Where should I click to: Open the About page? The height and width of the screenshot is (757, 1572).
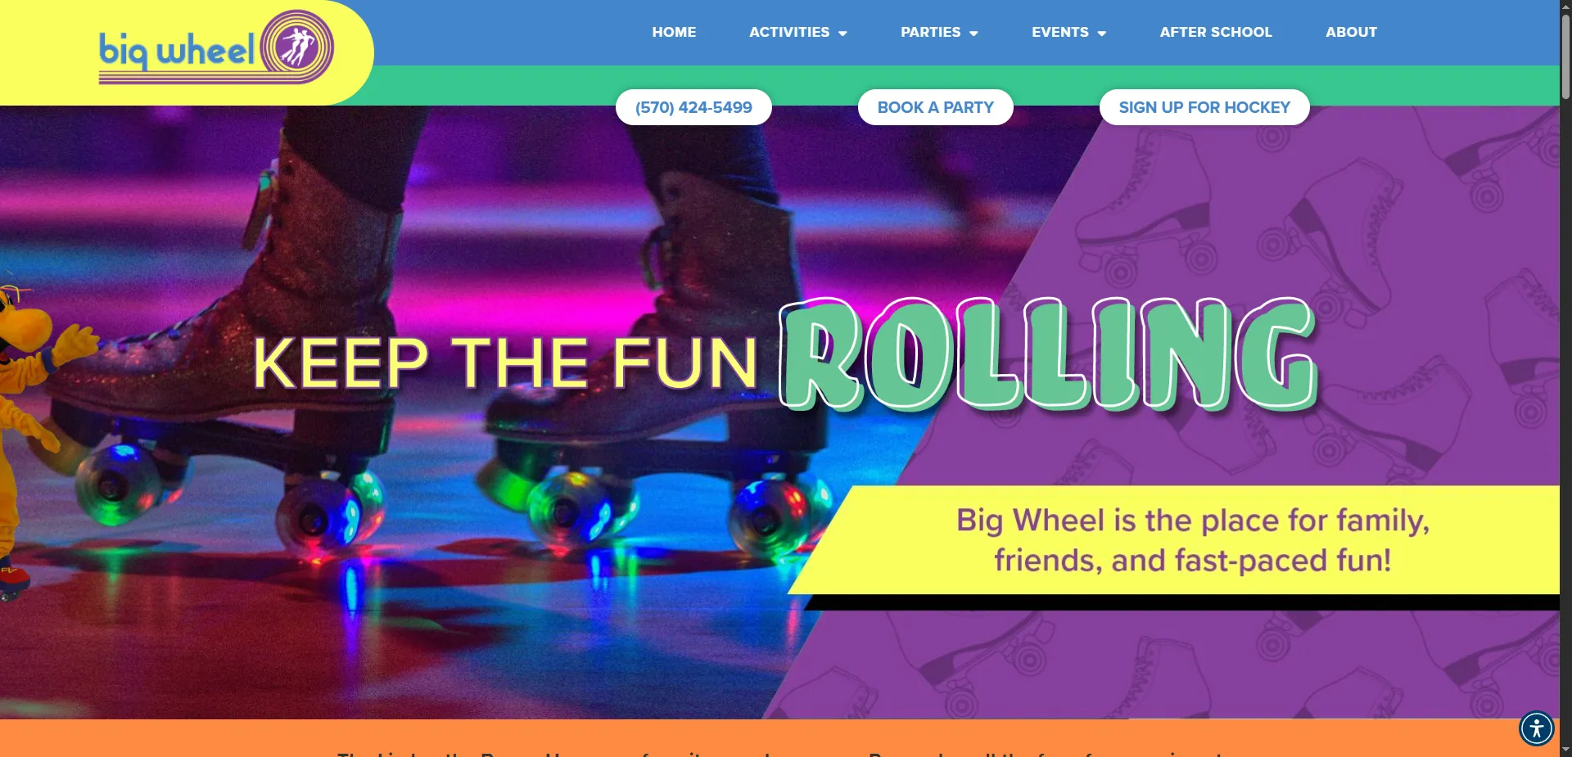point(1351,32)
